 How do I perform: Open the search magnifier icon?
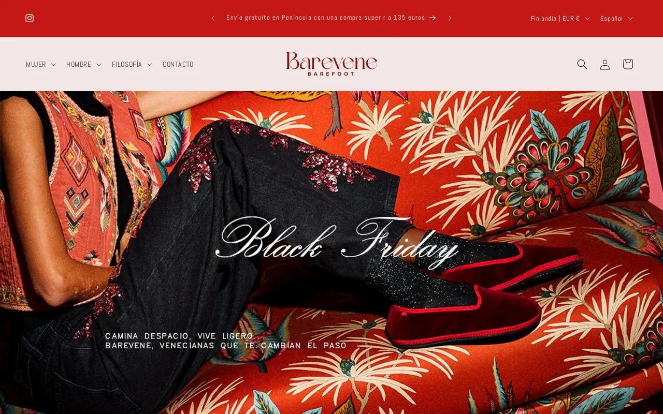[x=582, y=64]
